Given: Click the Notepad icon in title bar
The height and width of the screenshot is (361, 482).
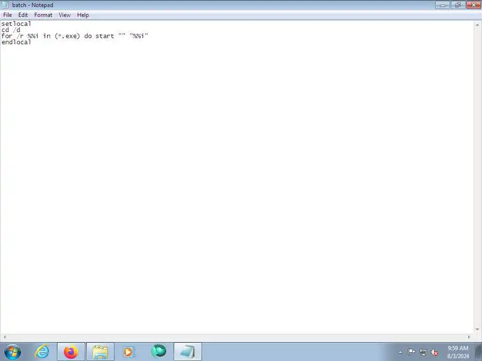Looking at the screenshot, I should [x=5, y=5].
